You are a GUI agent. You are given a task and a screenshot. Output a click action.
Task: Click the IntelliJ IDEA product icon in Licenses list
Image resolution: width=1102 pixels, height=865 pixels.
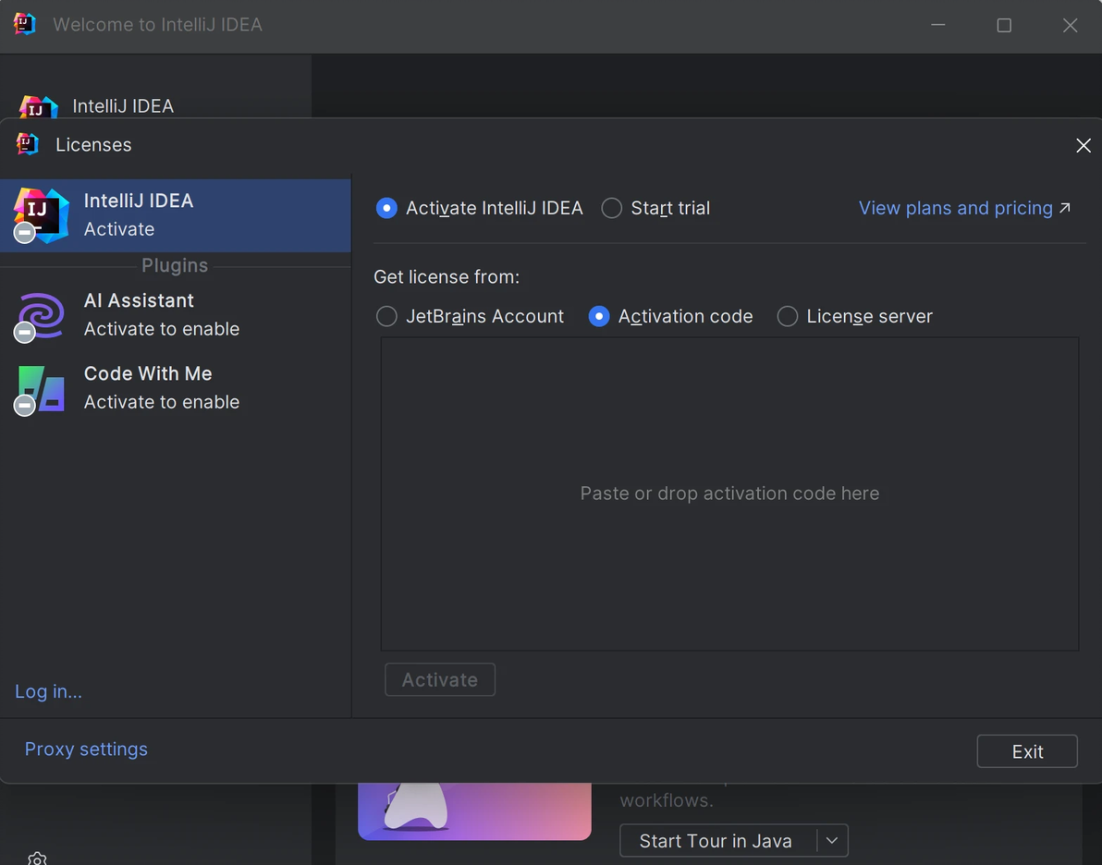coord(42,214)
